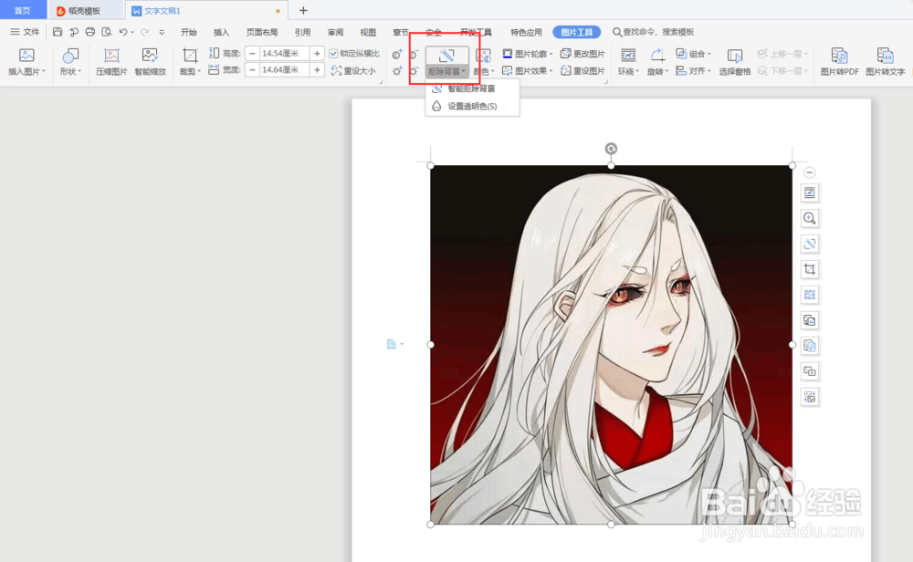
Task: Open the Special Apps (特色应用) tab
Action: (x=526, y=32)
